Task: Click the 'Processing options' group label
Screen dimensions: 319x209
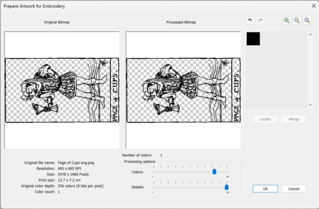Action: point(140,161)
